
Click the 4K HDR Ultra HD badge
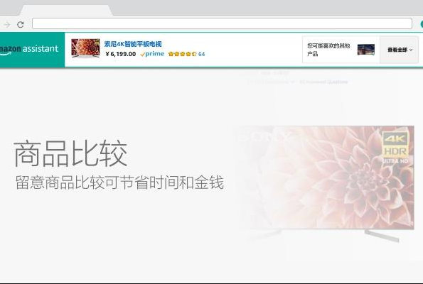[x=395, y=148]
